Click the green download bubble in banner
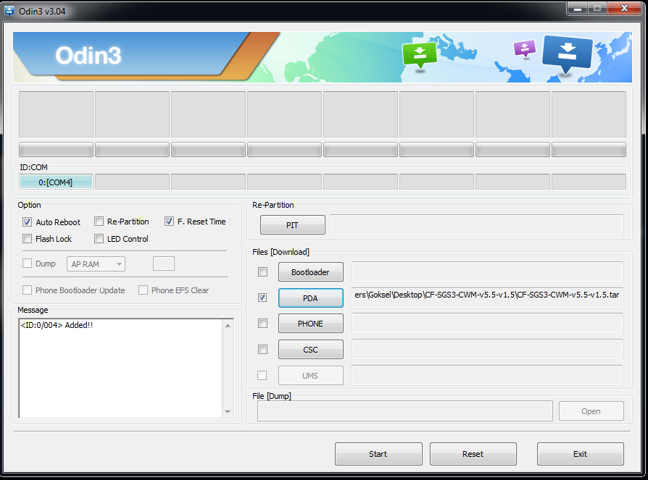Image resolution: width=648 pixels, height=480 pixels. 420,55
